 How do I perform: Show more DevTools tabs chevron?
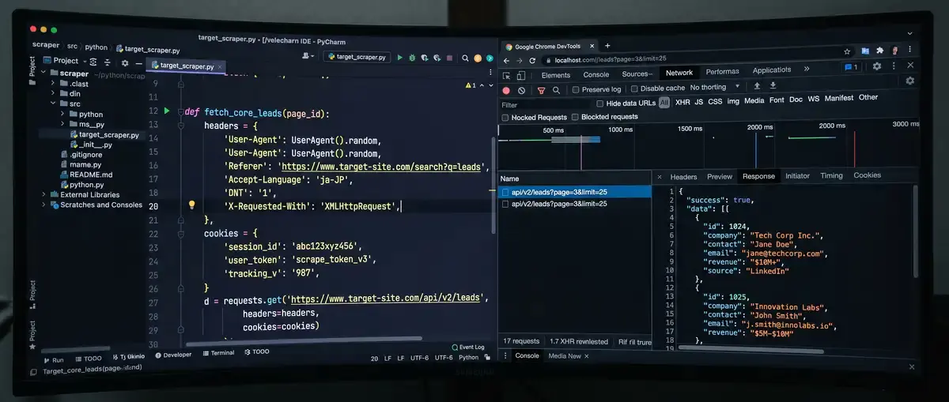(807, 70)
